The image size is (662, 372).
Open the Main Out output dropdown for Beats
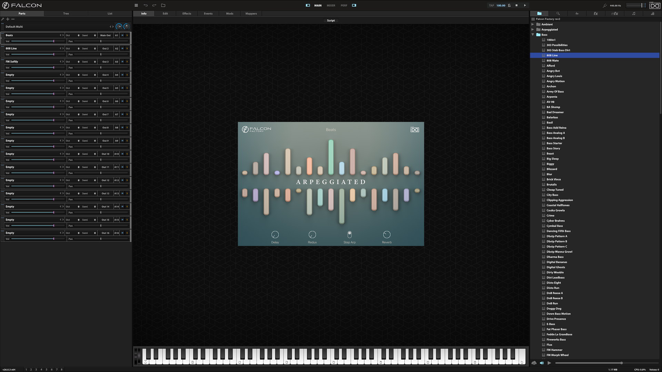click(106, 35)
